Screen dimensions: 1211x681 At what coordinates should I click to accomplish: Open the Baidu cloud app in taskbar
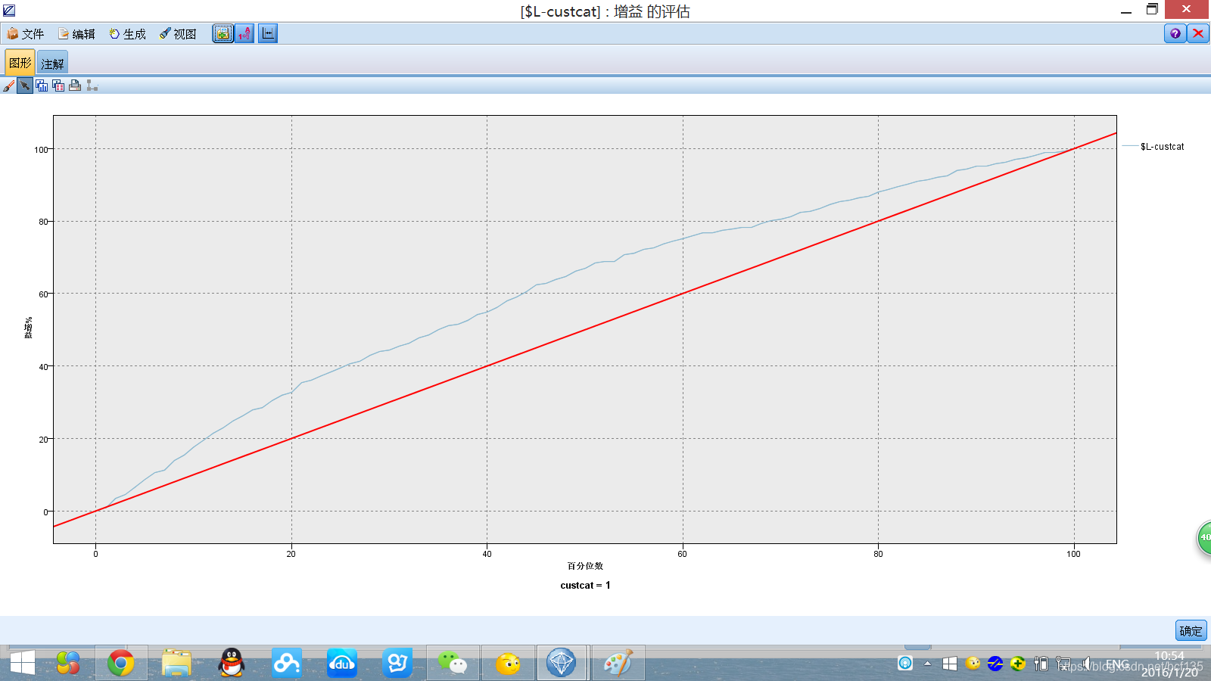coord(287,663)
